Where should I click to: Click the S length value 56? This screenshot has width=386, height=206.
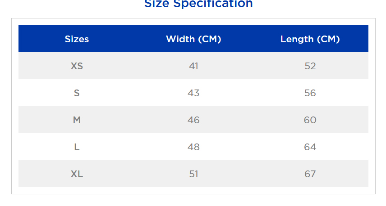pyautogui.click(x=310, y=93)
